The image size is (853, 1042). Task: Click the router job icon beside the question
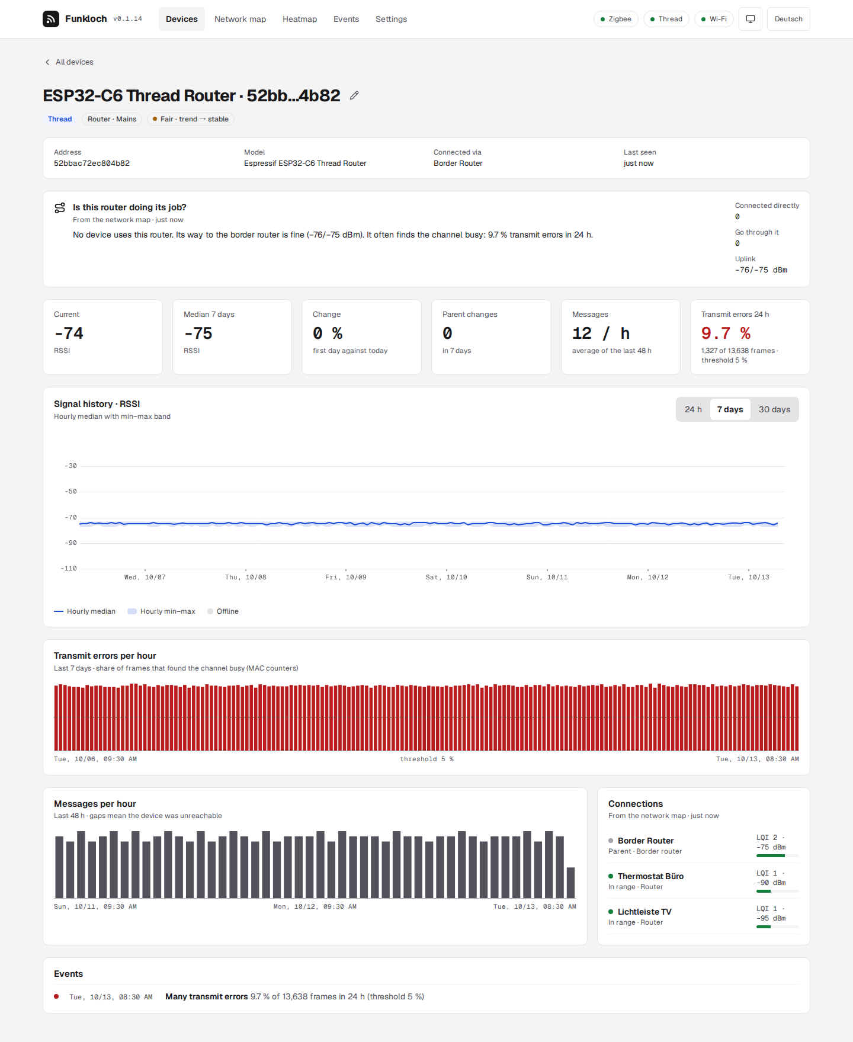coord(60,208)
